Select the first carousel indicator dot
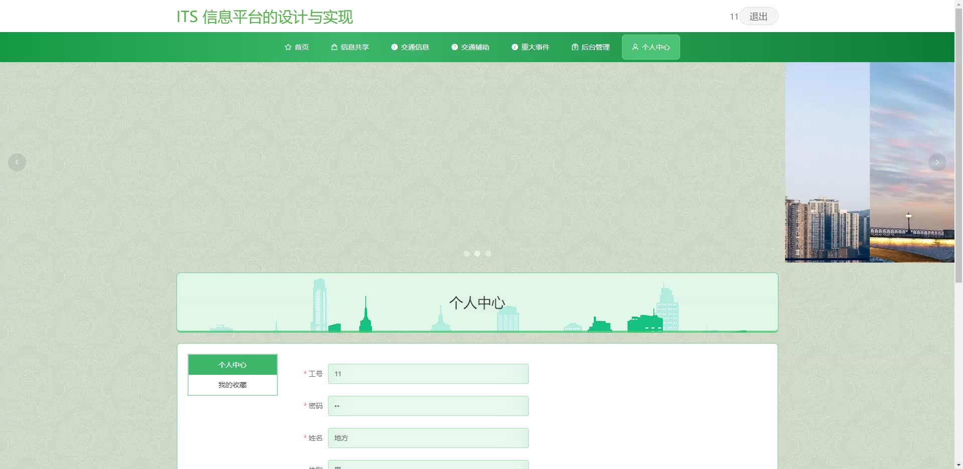Image resolution: width=963 pixels, height=469 pixels. [466, 254]
